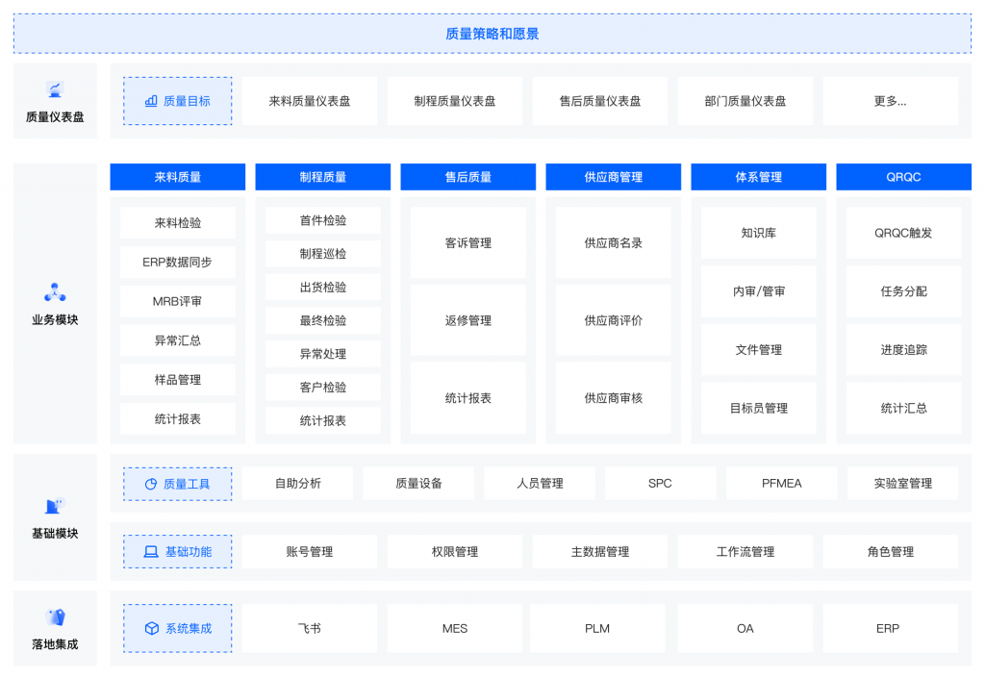Open 文件管理
Image resolution: width=985 pixels, height=679 pixels.
click(758, 350)
